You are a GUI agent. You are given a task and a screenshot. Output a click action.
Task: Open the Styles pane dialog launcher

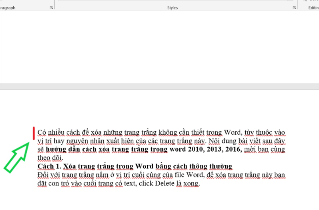[294, 7]
